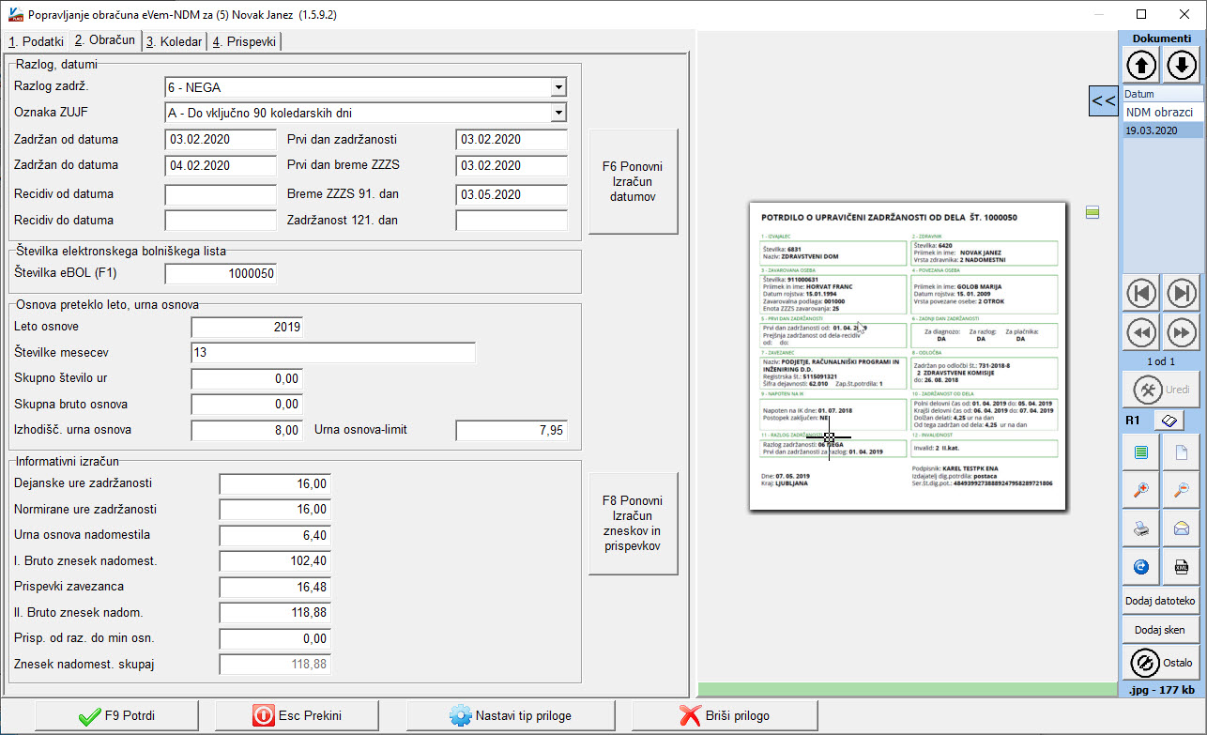Click the application icon in title bar

pos(16,14)
